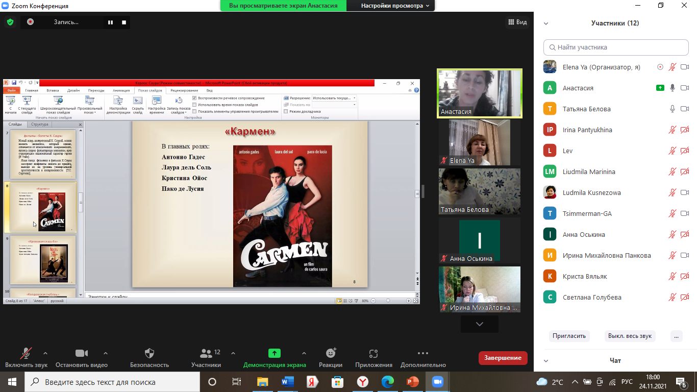Click the green encryption shield icon
Screen dimensions: 697x392
(x=10, y=22)
